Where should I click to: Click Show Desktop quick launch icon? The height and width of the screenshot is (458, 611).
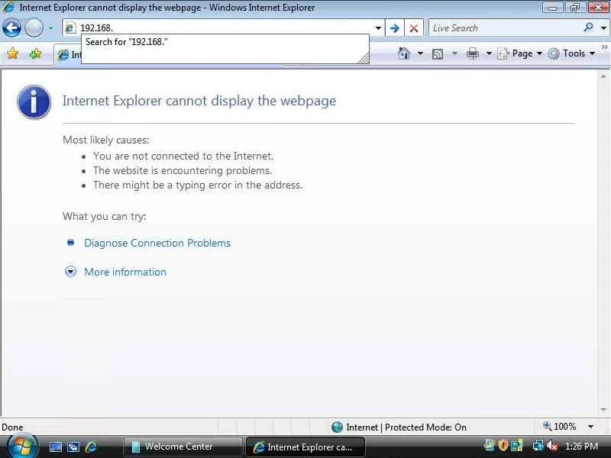[55, 447]
